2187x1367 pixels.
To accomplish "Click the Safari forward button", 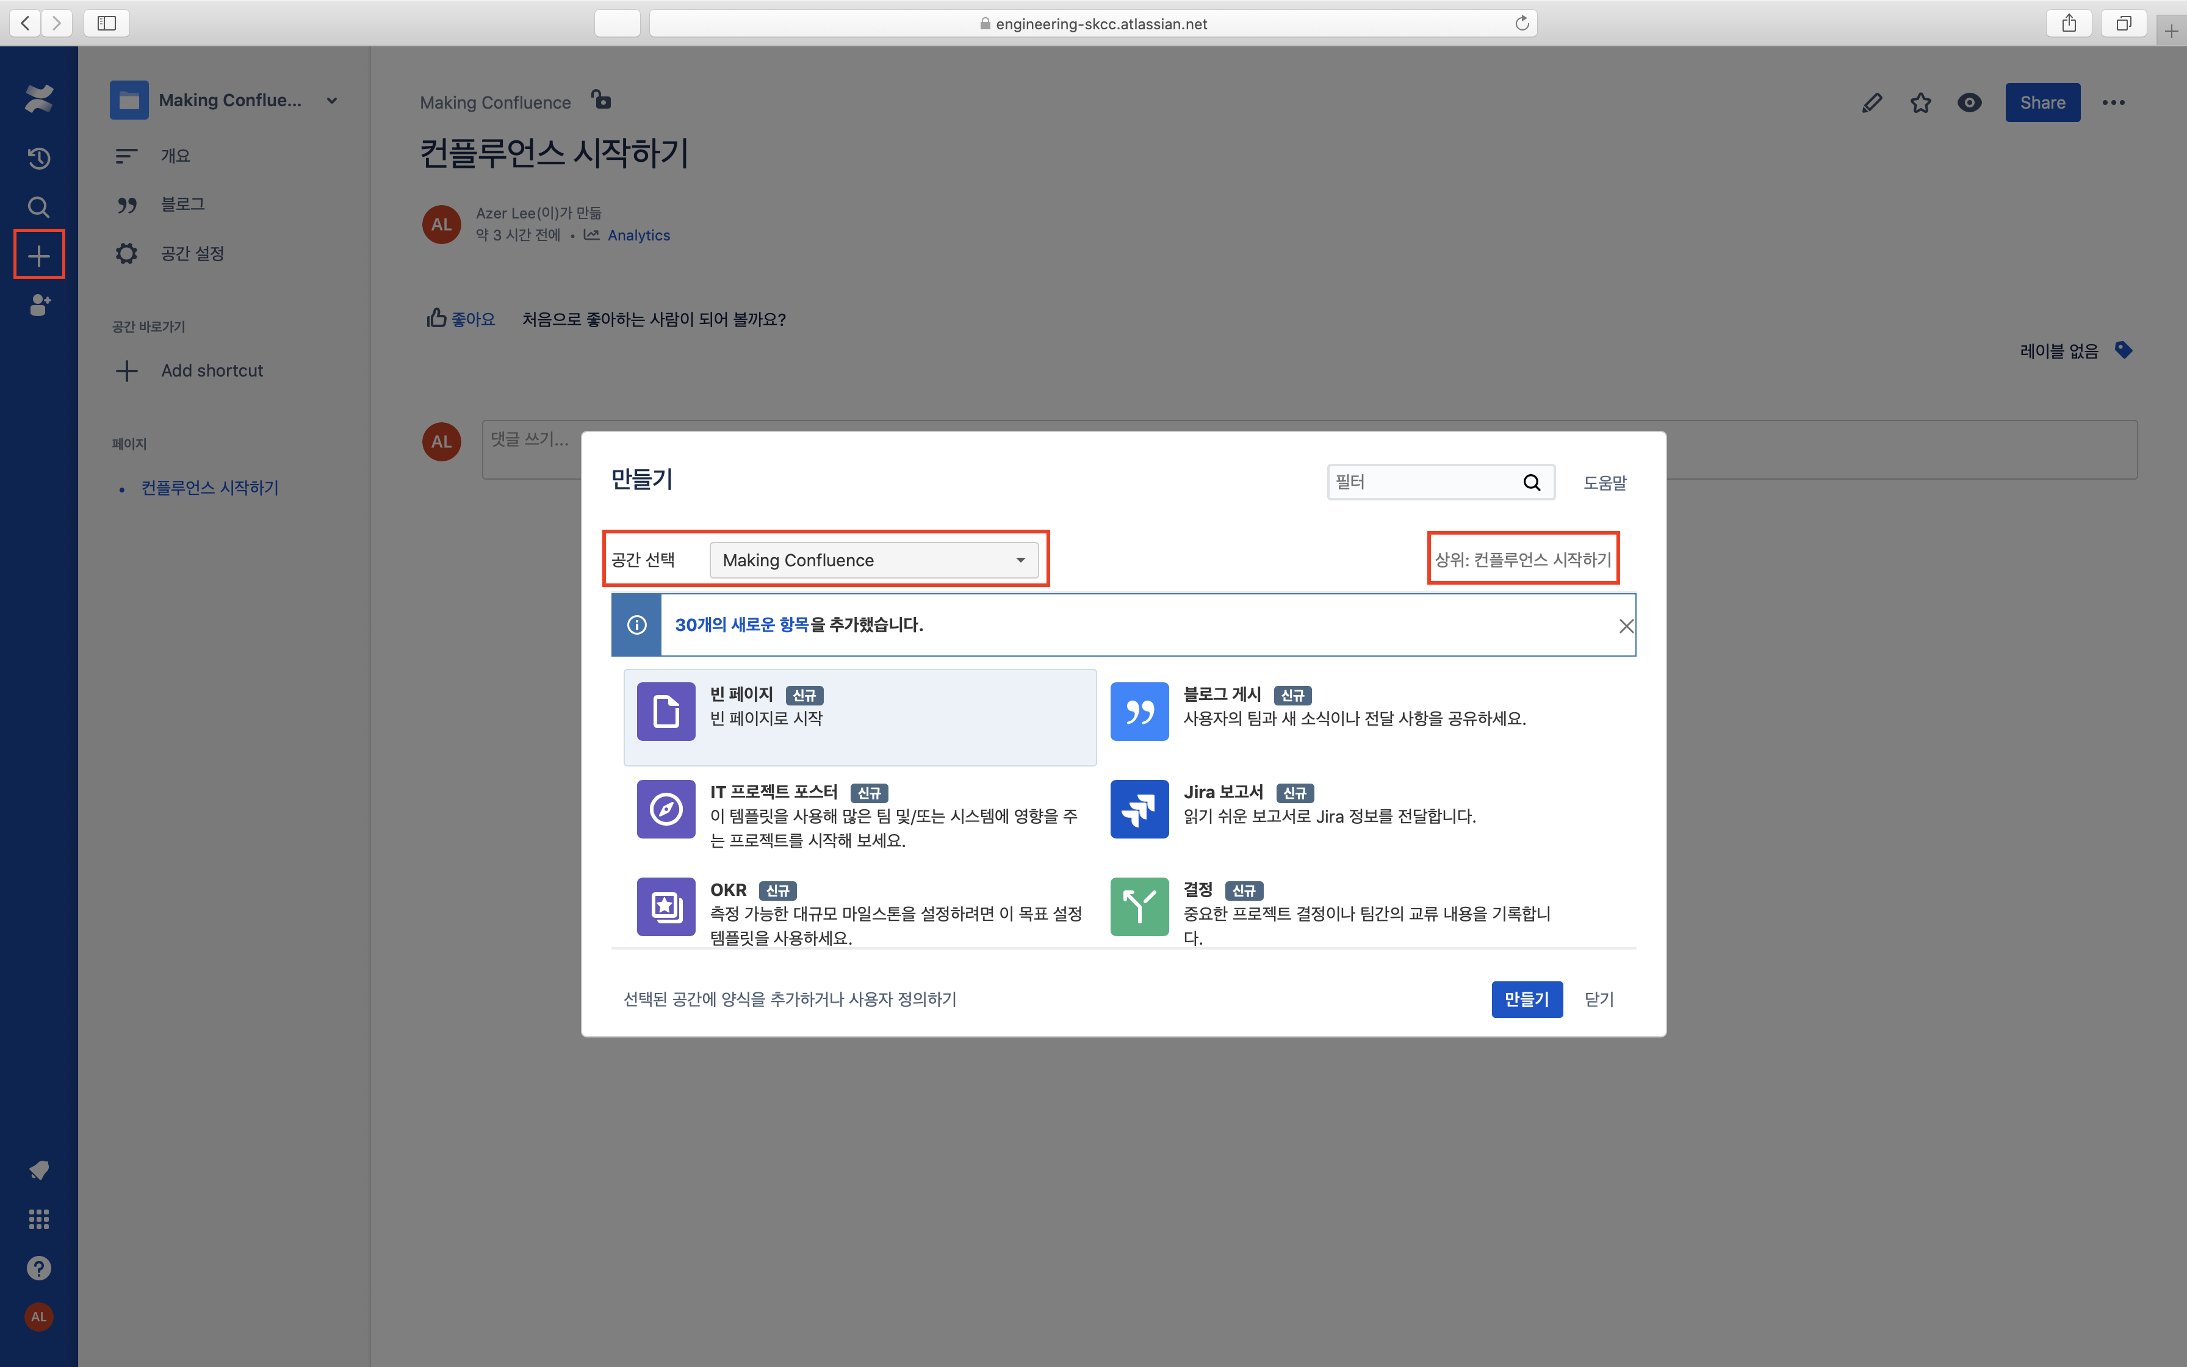I will (x=56, y=24).
